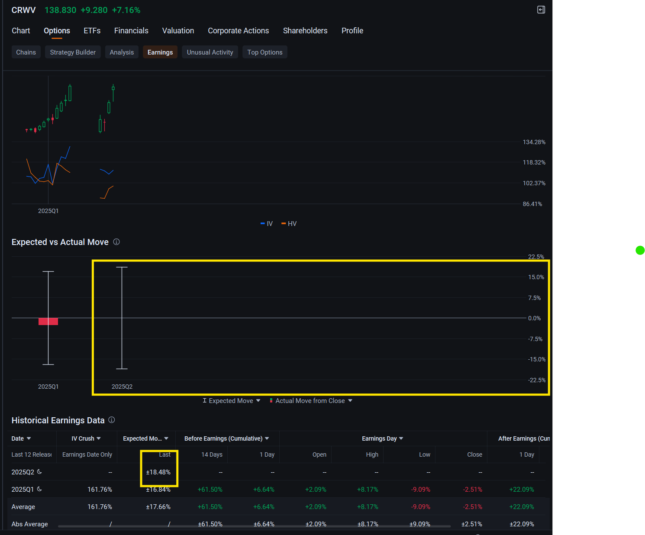645x535 pixels.
Task: Open the Unusual Activity sub-tab
Action: click(210, 52)
